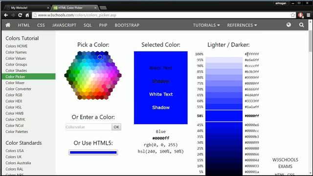Select the 20% darker shade #000066
313x176 pixels.
(224, 154)
